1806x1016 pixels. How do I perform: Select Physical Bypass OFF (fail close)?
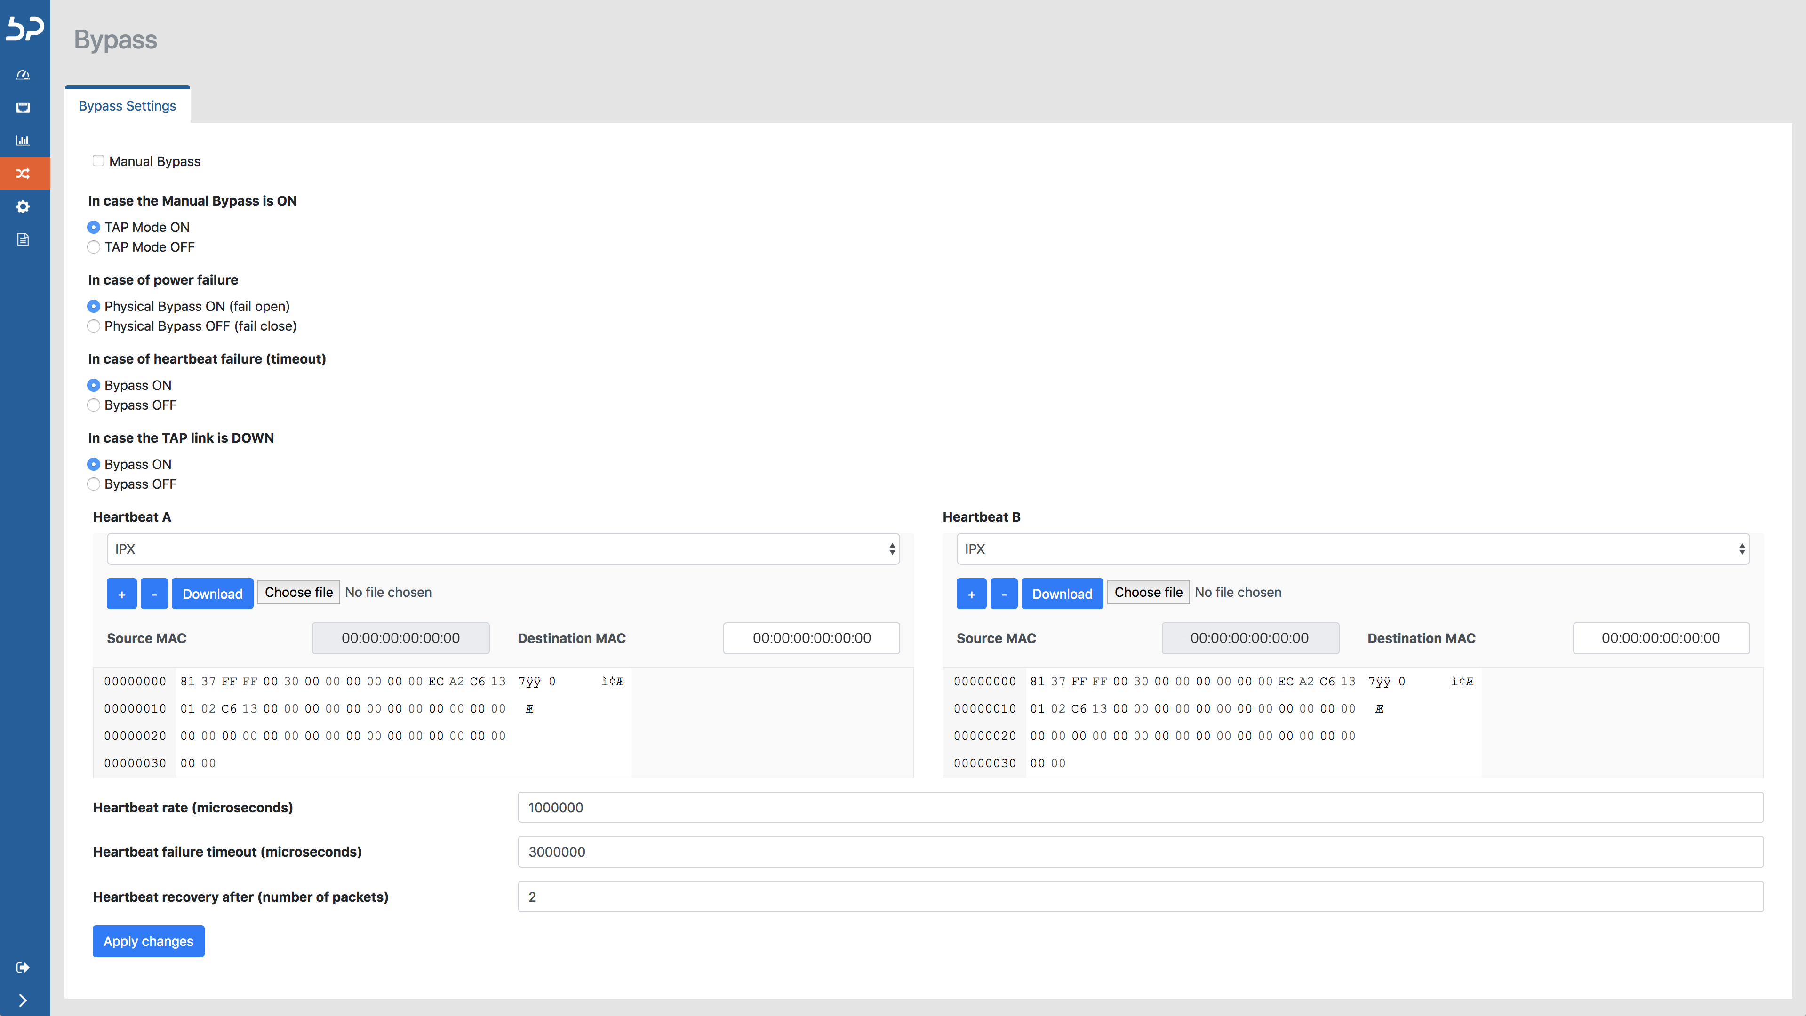(x=93, y=326)
